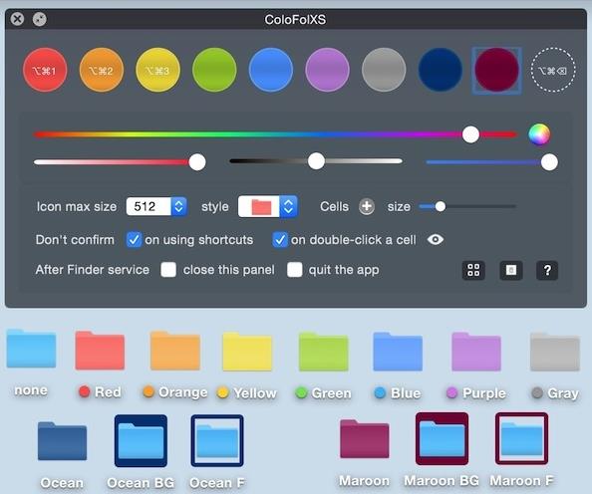Open the folder style dropdown
The image size is (592, 494).
click(268, 206)
